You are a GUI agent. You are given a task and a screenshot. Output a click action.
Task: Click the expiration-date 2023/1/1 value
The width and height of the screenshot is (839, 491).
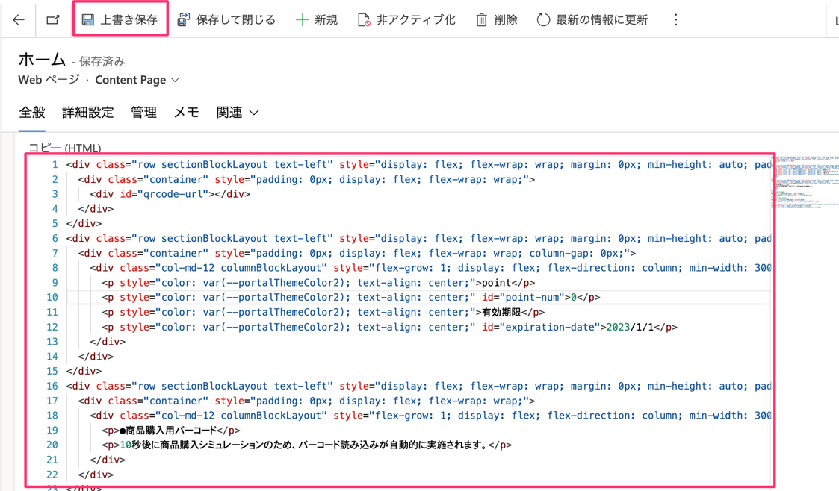[630, 327]
